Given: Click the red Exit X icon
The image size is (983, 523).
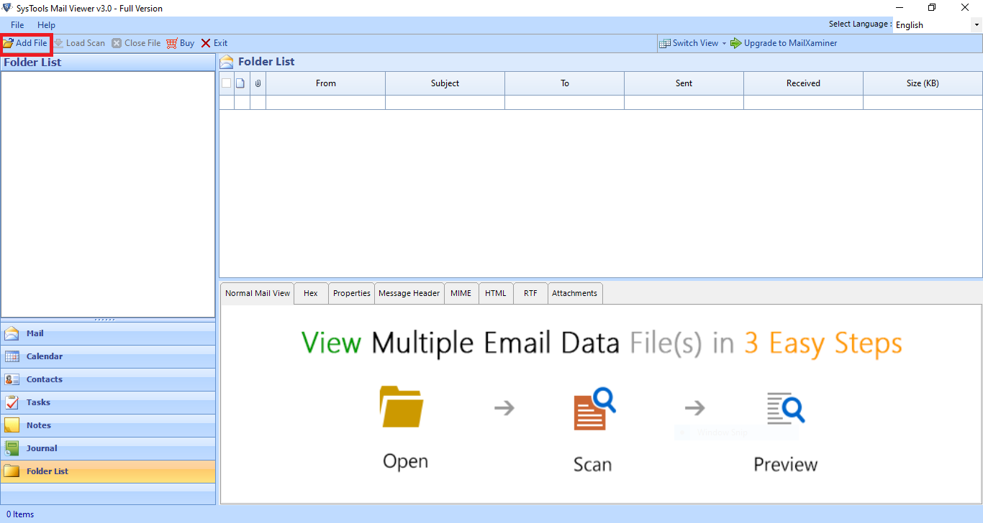Looking at the screenshot, I should [x=206, y=43].
